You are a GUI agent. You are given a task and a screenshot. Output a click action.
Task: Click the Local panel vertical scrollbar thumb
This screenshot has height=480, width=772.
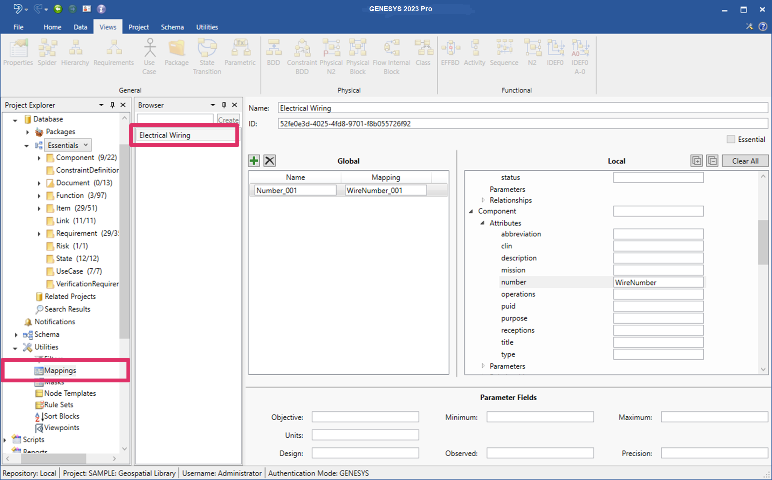(763, 242)
